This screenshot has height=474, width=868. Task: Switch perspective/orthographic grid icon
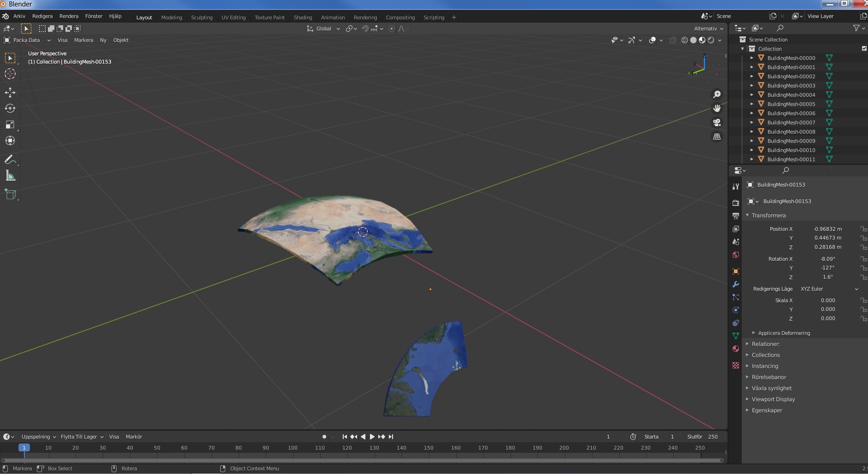point(717,137)
